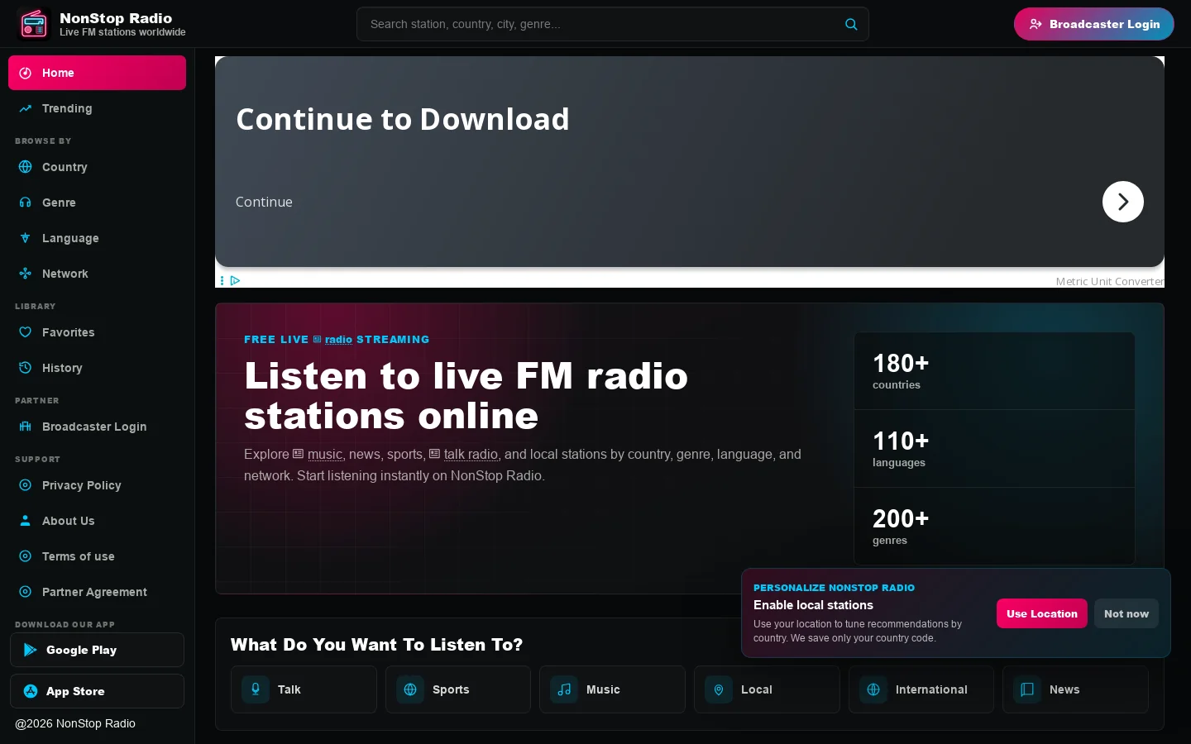Click the Home clock icon in sidebar
The image size is (1191, 744).
click(26, 73)
